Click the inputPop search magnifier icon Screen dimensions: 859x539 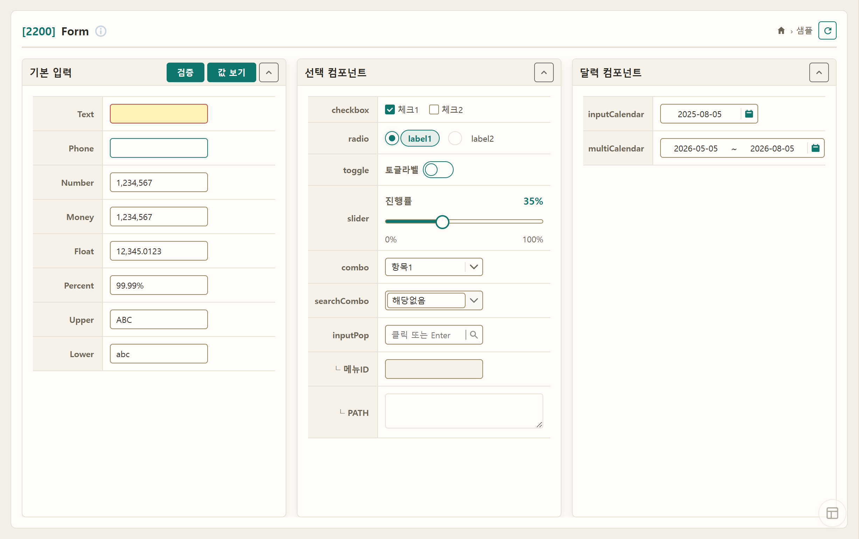(473, 335)
